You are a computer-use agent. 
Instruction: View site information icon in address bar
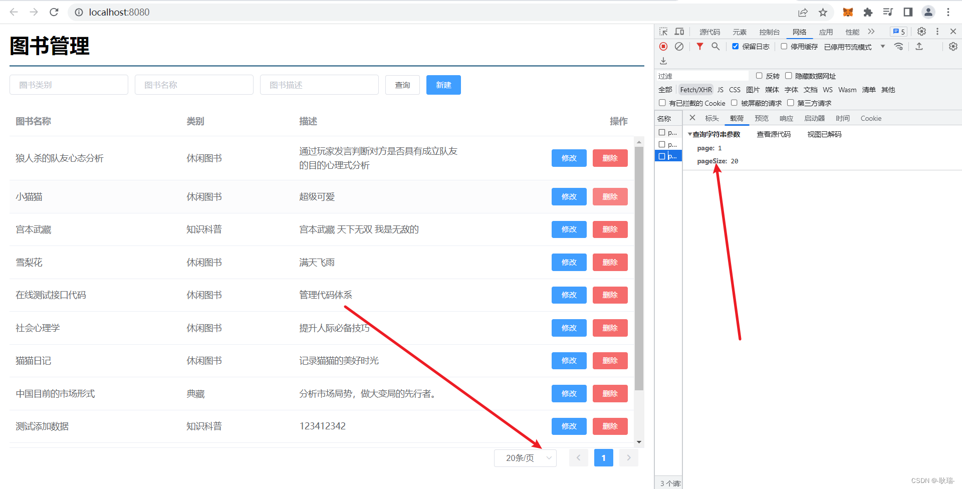[x=79, y=12]
